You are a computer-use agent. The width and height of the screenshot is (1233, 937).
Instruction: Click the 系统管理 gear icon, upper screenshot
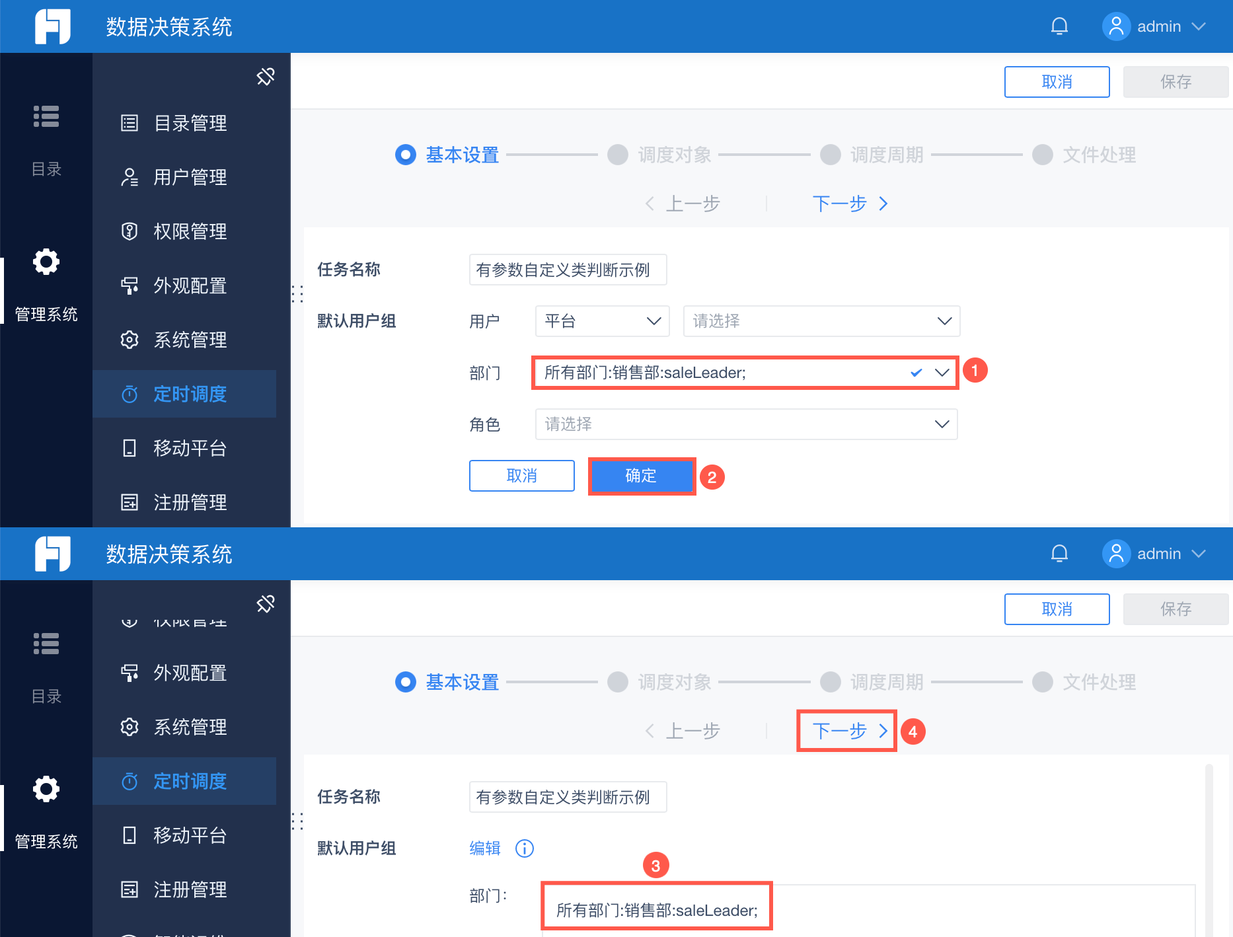(x=130, y=340)
